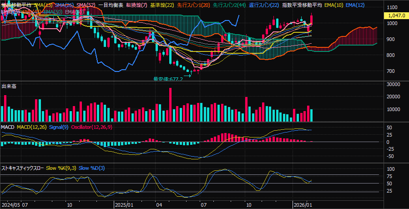
Task: Select the EMA(10) legend label
Action: point(334,5)
